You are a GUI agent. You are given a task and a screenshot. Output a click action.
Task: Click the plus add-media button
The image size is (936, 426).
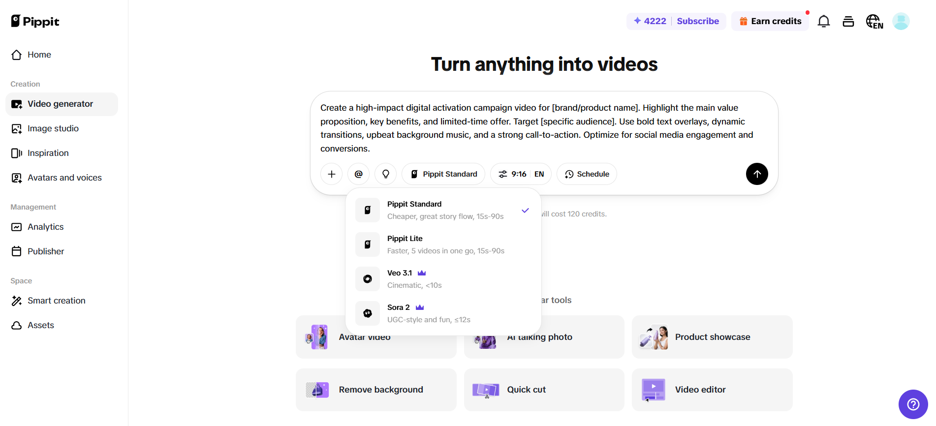[x=332, y=174]
